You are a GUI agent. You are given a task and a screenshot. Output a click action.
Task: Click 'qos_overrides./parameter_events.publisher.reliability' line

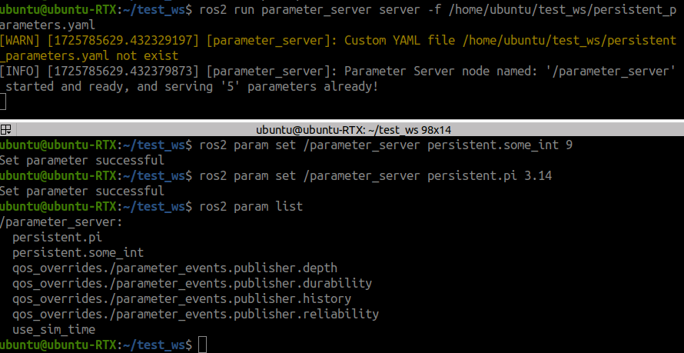(195, 314)
